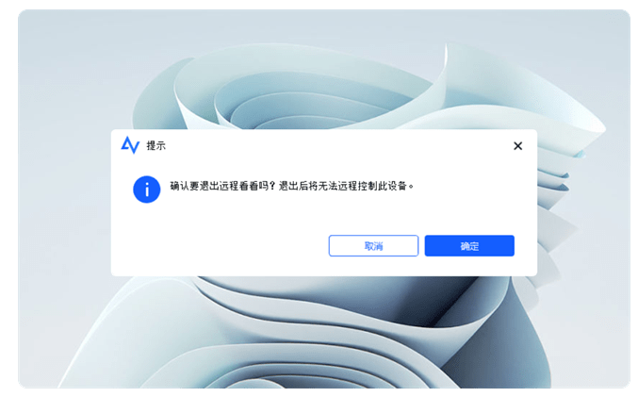Click the 取消 button to cancel exit
Screen dimensions: 638x397
[x=373, y=245]
